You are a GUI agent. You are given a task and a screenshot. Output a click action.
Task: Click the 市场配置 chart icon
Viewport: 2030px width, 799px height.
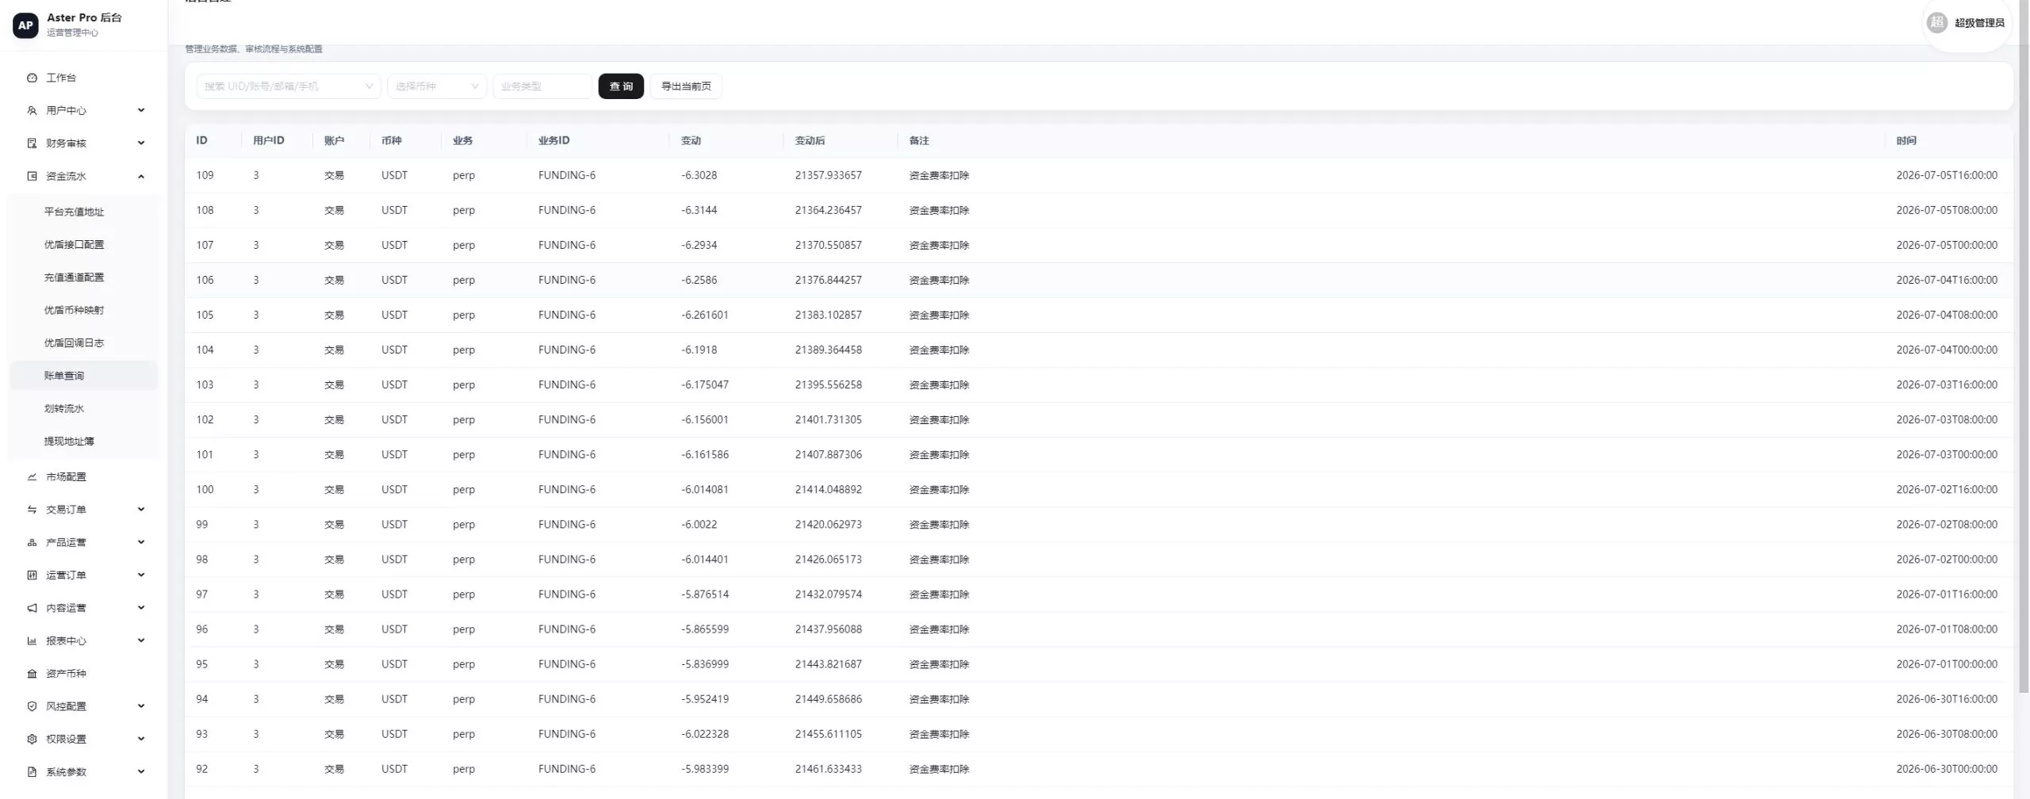tap(32, 476)
